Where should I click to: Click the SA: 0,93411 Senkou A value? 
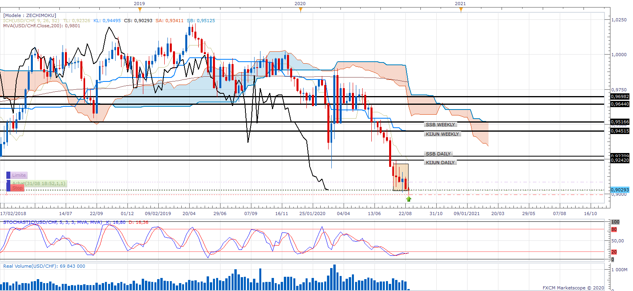tap(169, 21)
